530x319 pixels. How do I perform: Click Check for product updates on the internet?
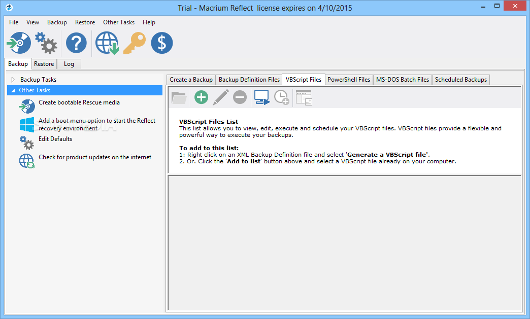(x=95, y=157)
